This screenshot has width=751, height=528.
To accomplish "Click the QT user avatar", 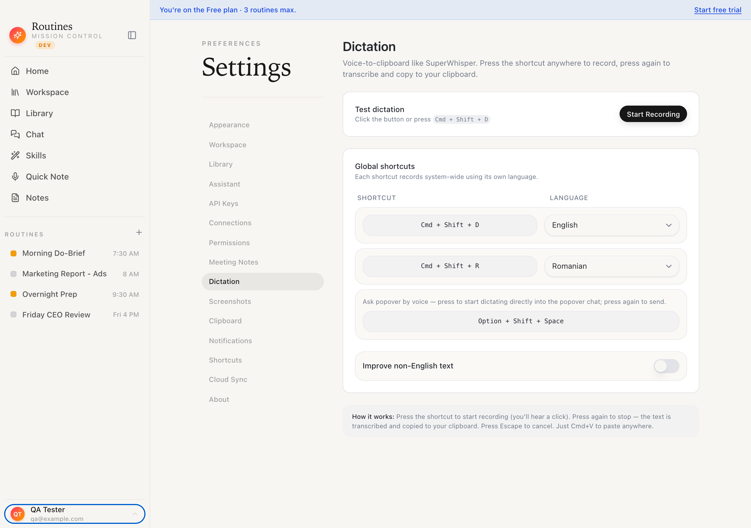I will coord(18,514).
